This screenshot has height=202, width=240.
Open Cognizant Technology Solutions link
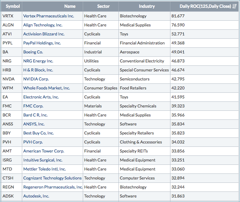point(52,178)
